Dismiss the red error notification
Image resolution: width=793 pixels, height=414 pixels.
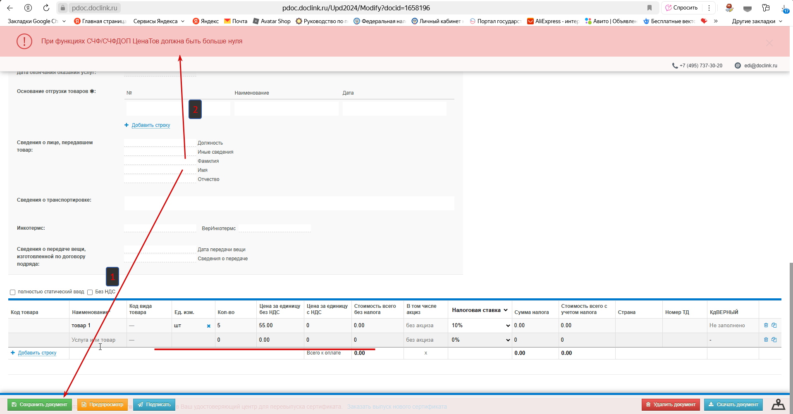tap(769, 43)
